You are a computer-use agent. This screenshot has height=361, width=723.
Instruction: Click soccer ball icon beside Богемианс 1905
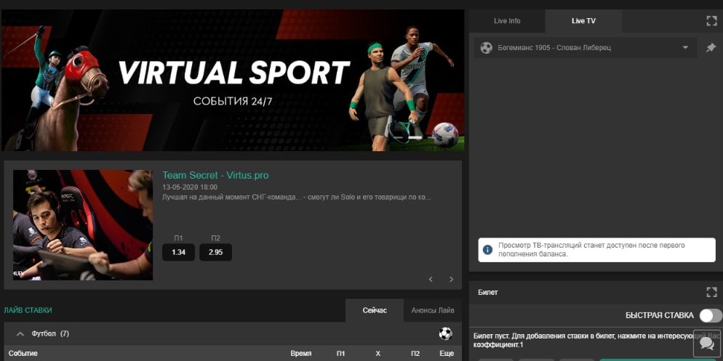click(487, 48)
